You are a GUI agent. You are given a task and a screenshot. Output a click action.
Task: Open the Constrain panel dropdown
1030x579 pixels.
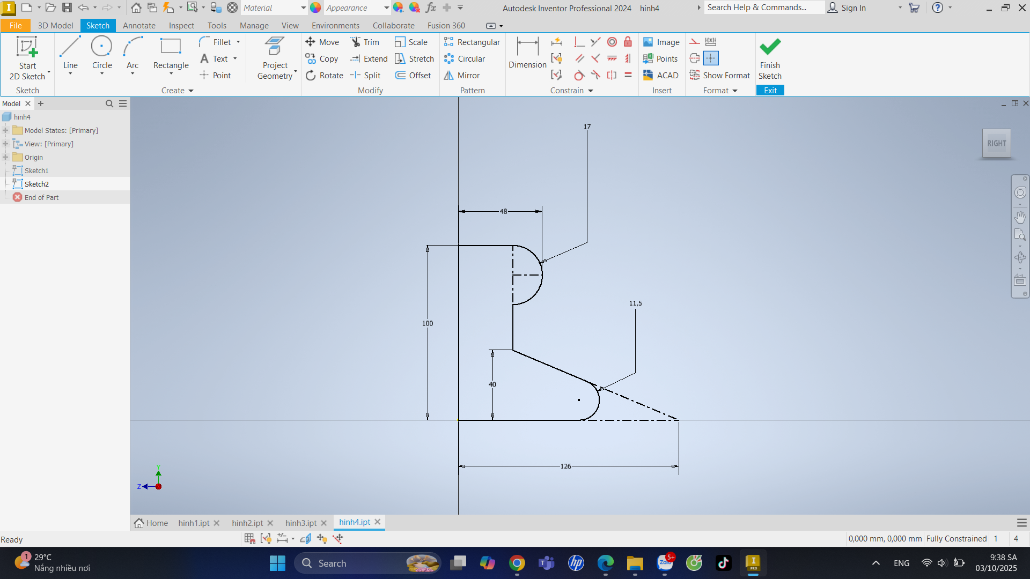pos(591,91)
